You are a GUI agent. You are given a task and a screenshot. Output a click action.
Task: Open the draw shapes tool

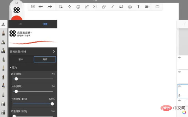(104, 7)
